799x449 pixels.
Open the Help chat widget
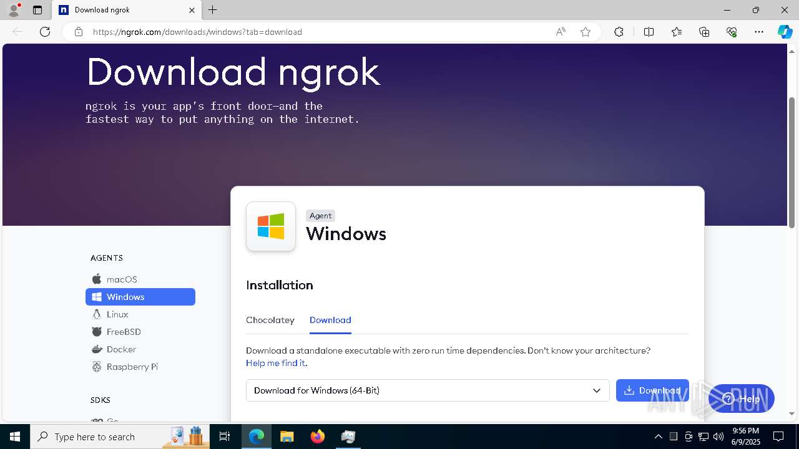pos(742,398)
